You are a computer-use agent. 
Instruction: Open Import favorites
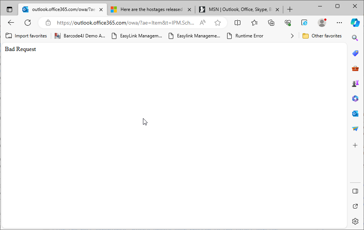pos(26,36)
